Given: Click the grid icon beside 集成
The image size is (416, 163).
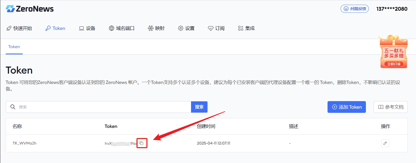Looking at the screenshot, I should point(241,28).
